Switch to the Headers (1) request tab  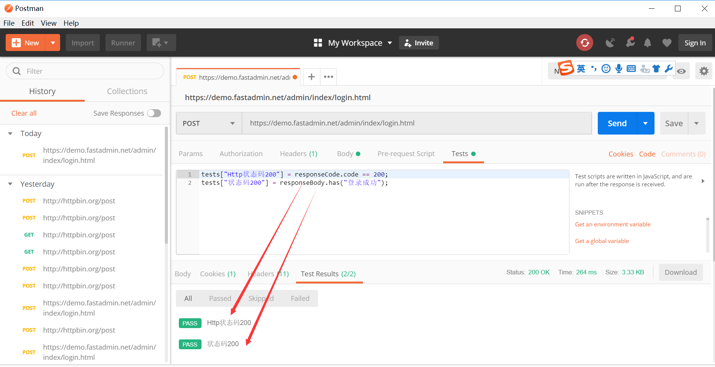coord(298,154)
